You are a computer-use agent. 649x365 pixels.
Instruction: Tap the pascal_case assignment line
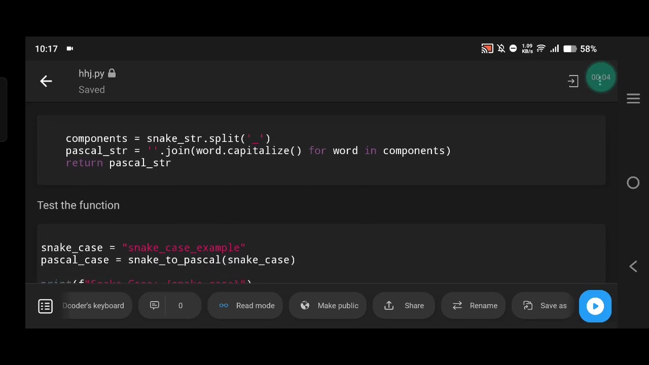168,260
